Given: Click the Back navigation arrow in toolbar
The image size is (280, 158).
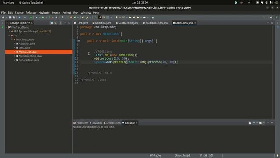Looking at the screenshot, I should [138, 18].
